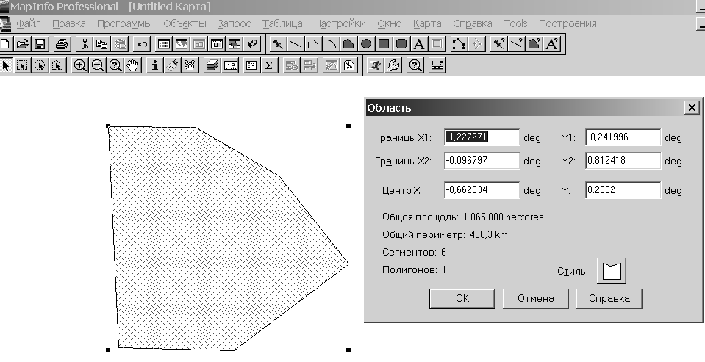Select the Rectangle drawing tool
Viewport: 705px width, 362px height.
(x=384, y=44)
